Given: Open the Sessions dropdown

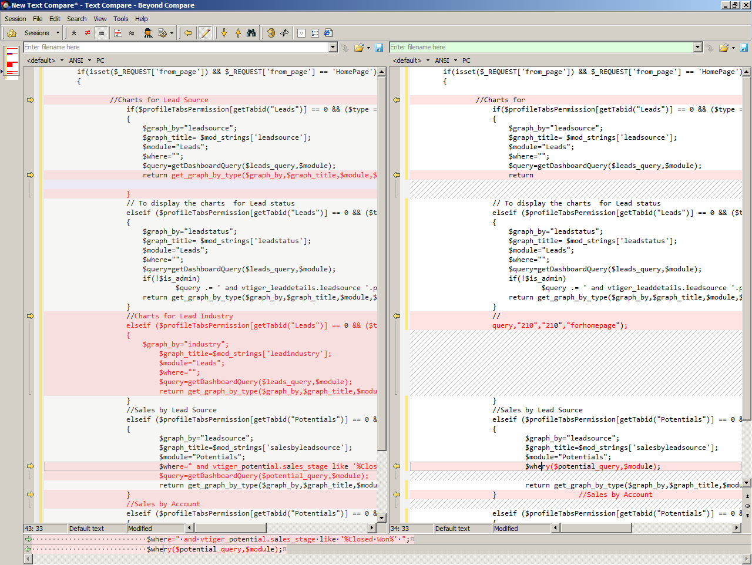Looking at the screenshot, I should click(42, 33).
